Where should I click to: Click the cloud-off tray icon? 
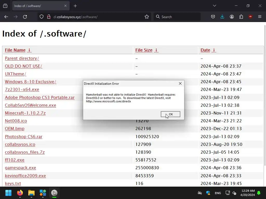[x=200, y=193]
